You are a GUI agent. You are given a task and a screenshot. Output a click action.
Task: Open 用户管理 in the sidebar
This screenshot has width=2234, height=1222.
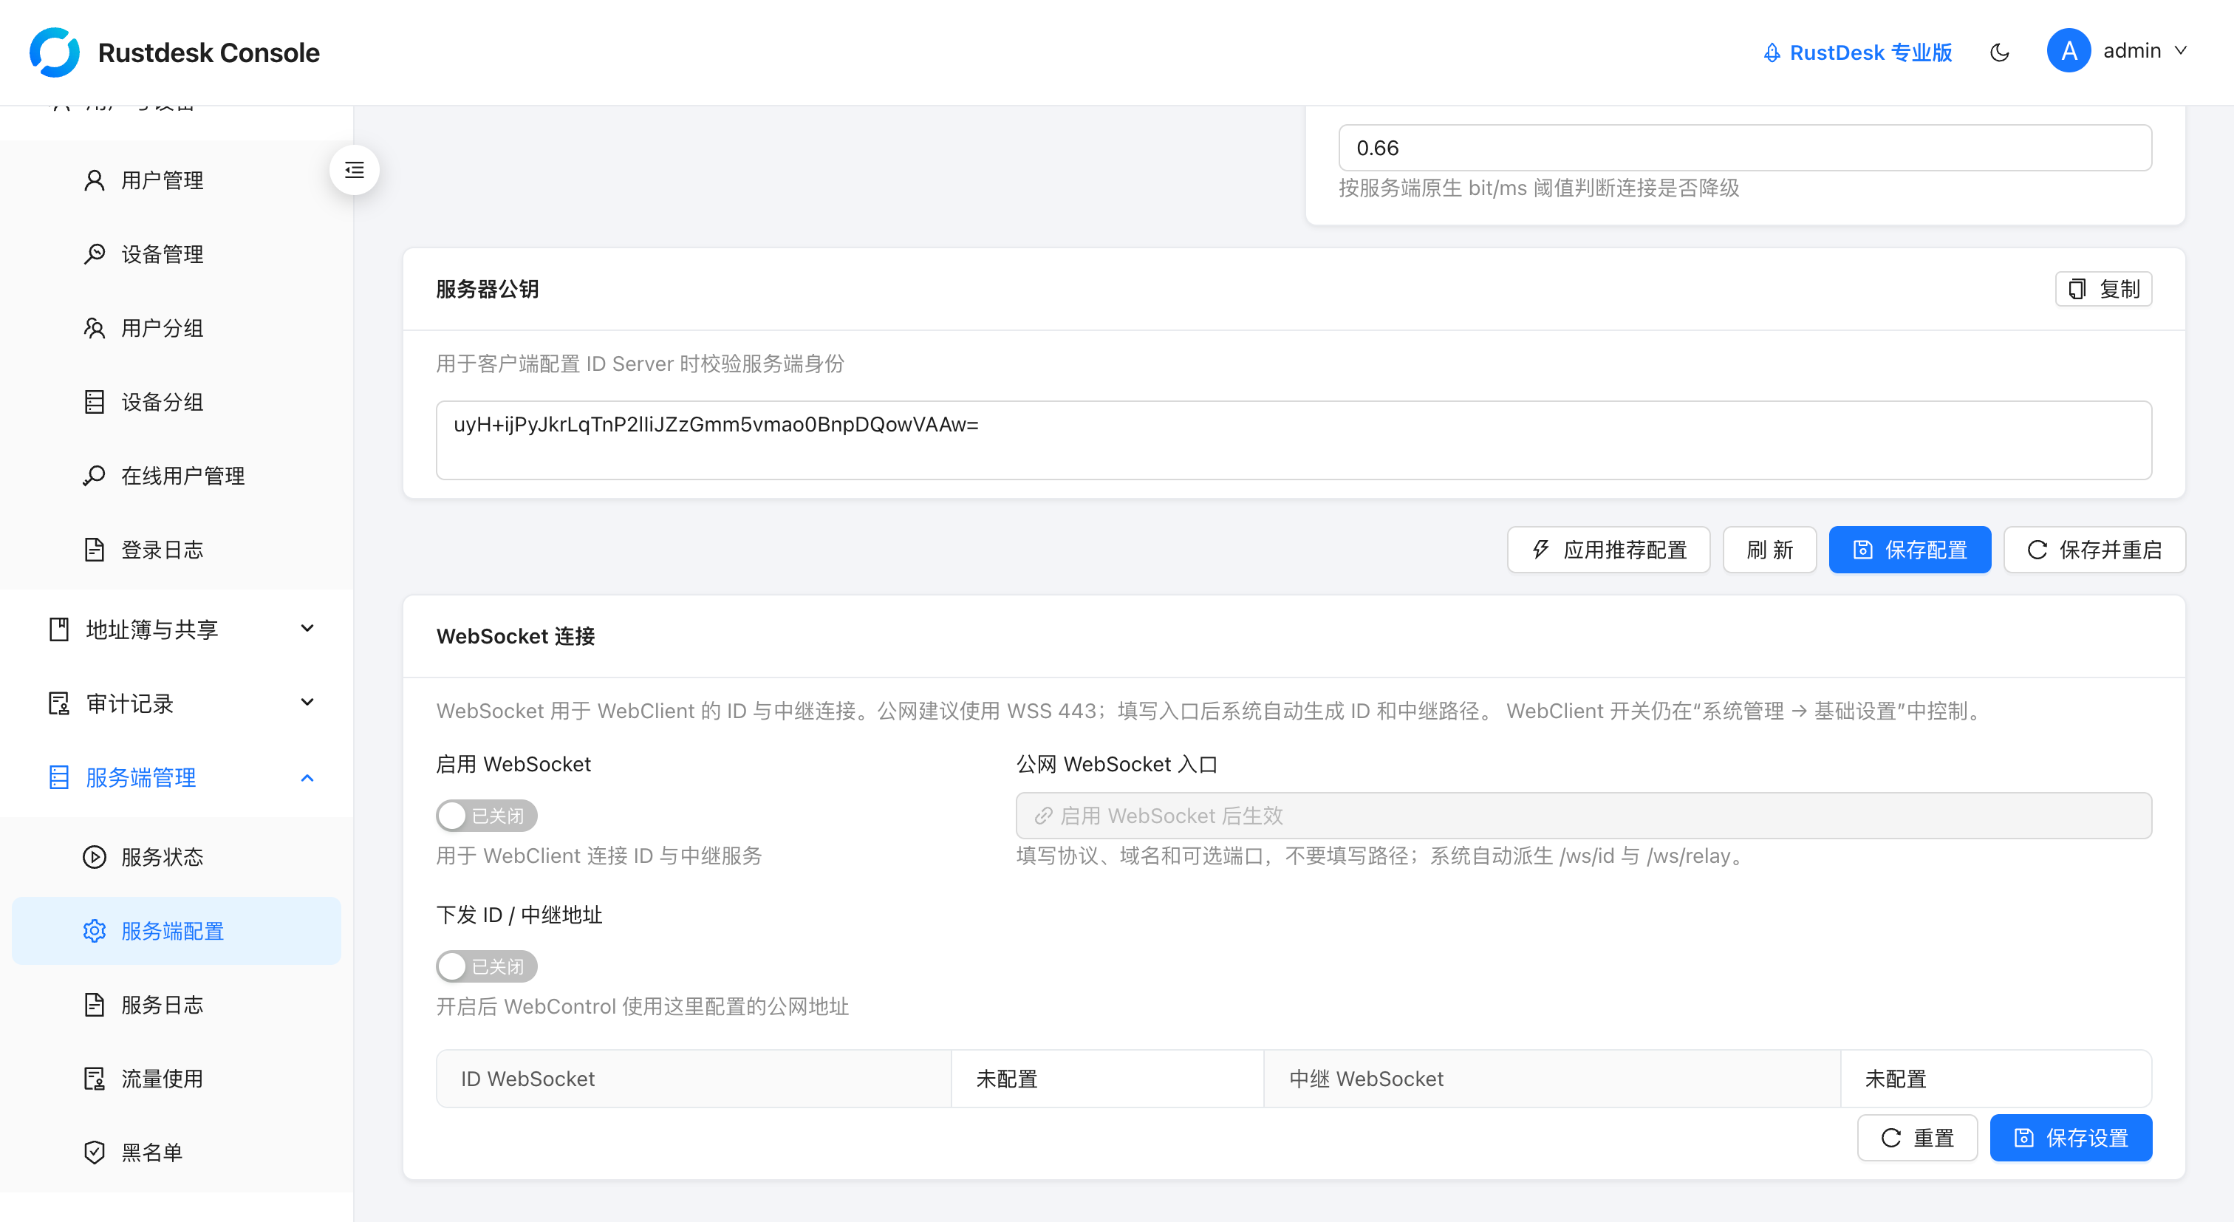(x=177, y=180)
